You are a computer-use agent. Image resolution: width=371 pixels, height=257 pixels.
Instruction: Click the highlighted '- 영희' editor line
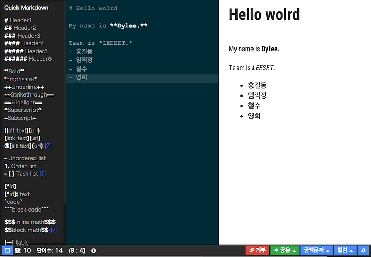142,78
